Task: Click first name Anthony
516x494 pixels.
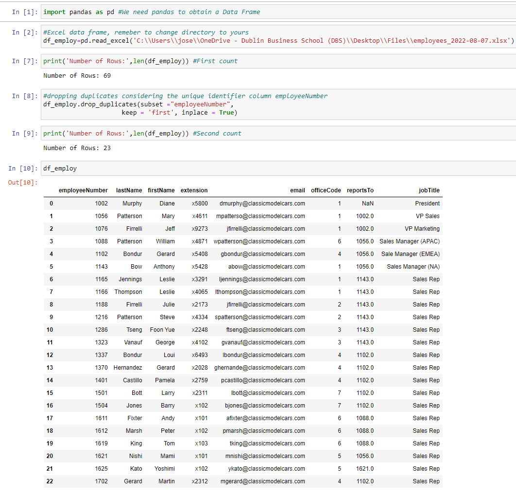Action: coord(164,267)
